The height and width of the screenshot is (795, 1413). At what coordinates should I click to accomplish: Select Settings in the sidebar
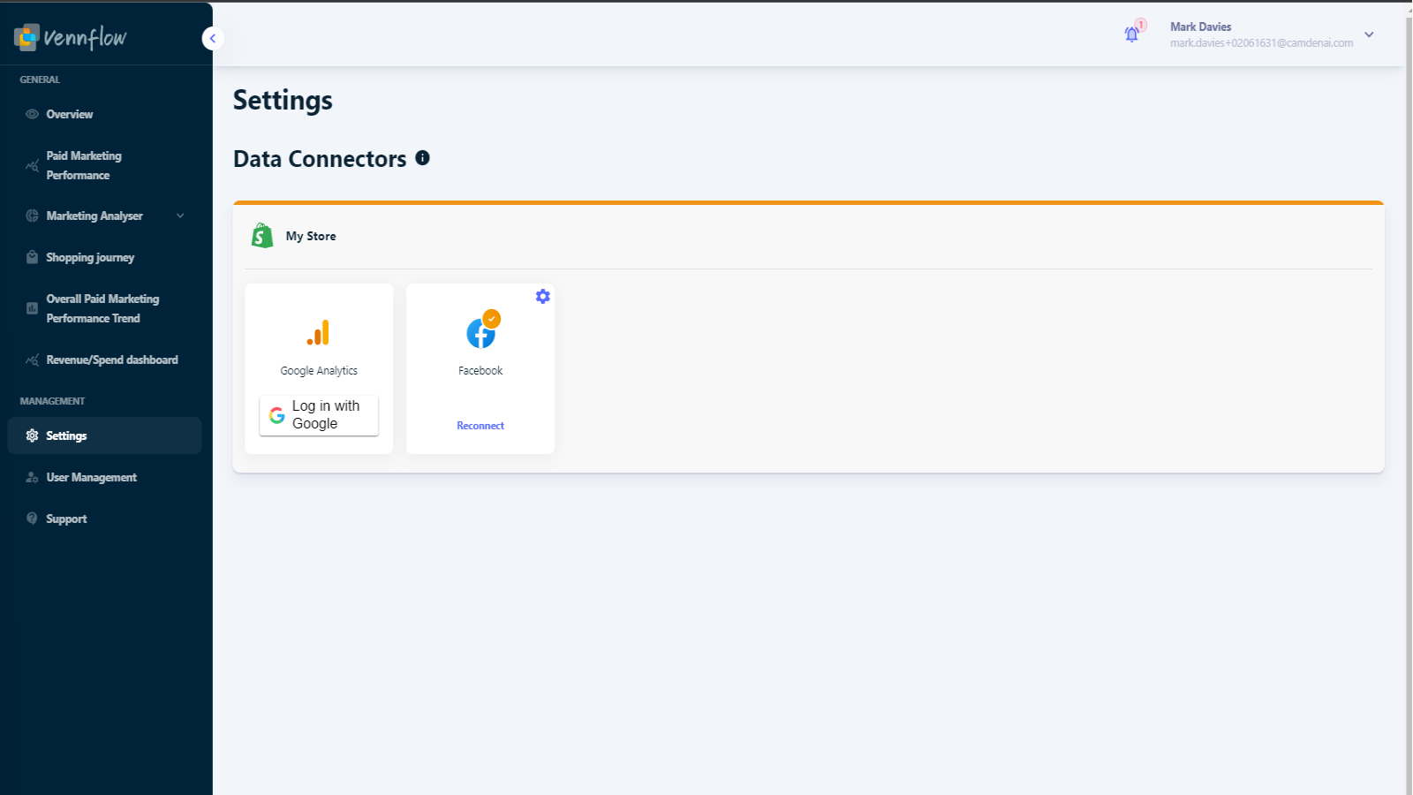click(105, 435)
